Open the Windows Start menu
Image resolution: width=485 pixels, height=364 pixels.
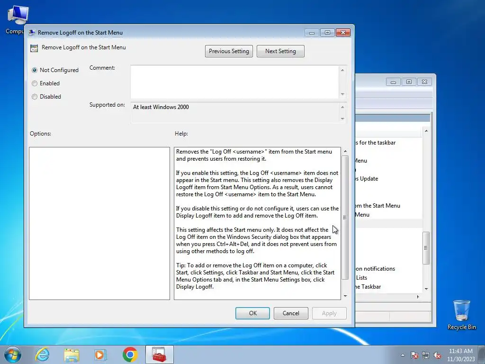coord(13,355)
